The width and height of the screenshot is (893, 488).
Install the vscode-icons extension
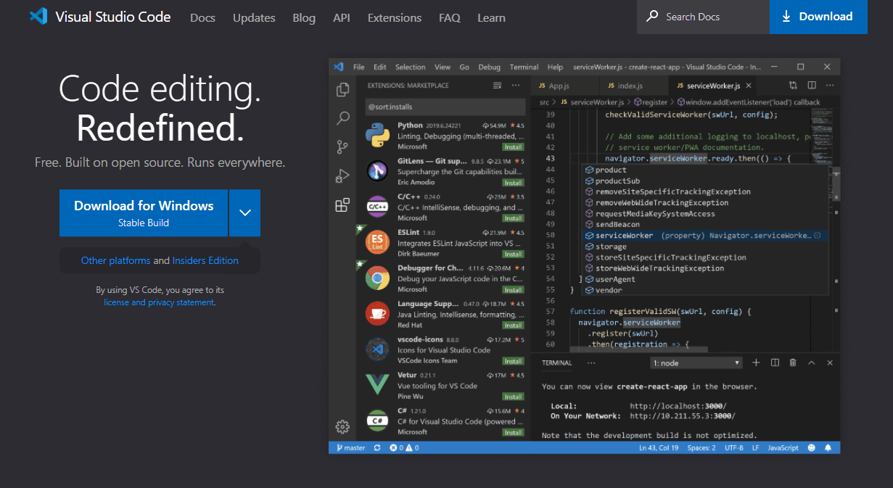(x=514, y=361)
